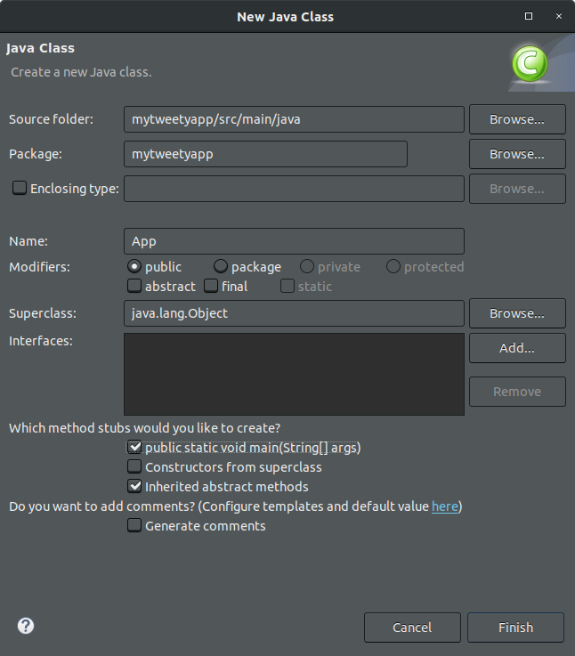Enable Constructors from superclass option
The width and height of the screenshot is (575, 656).
tap(134, 467)
